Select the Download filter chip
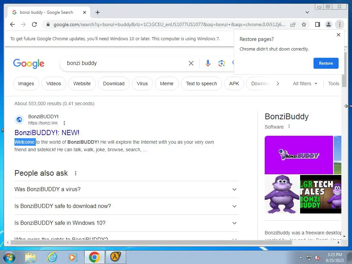Viewport: 352px width, 264px height. coord(113,84)
